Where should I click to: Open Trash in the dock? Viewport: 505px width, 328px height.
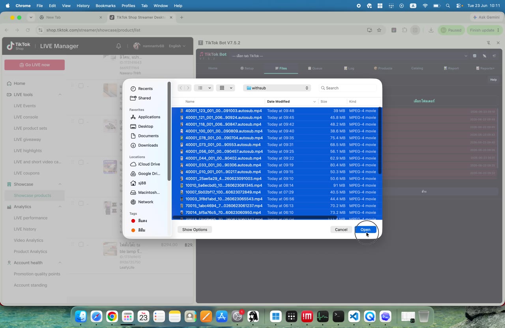point(424,316)
